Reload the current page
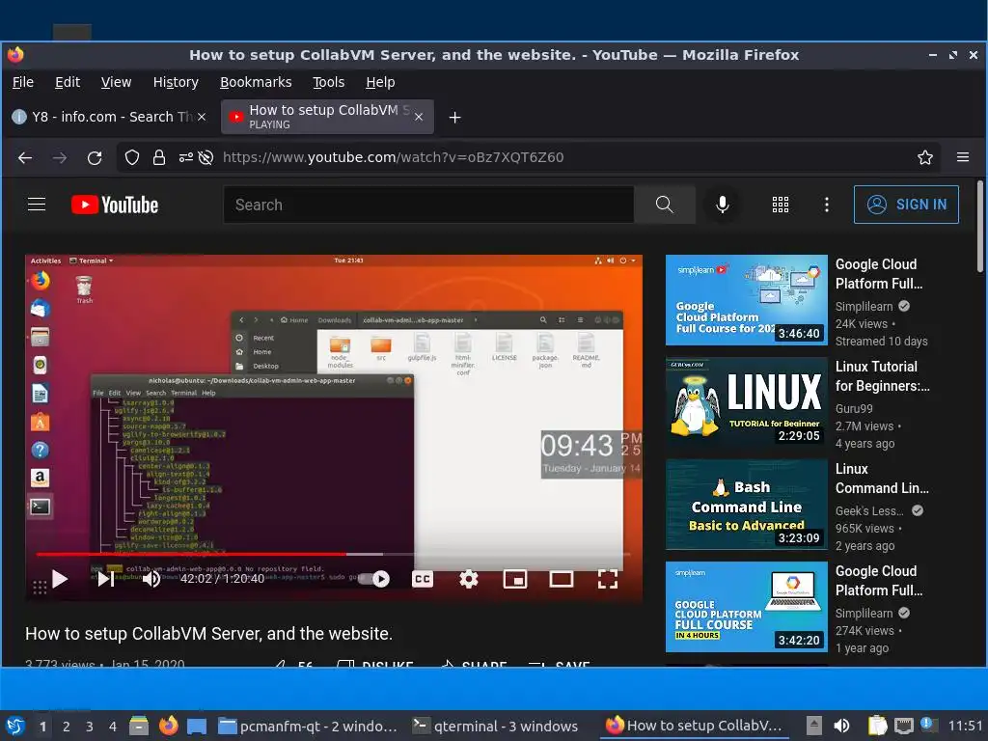Image resolution: width=988 pixels, height=741 pixels. [x=95, y=157]
